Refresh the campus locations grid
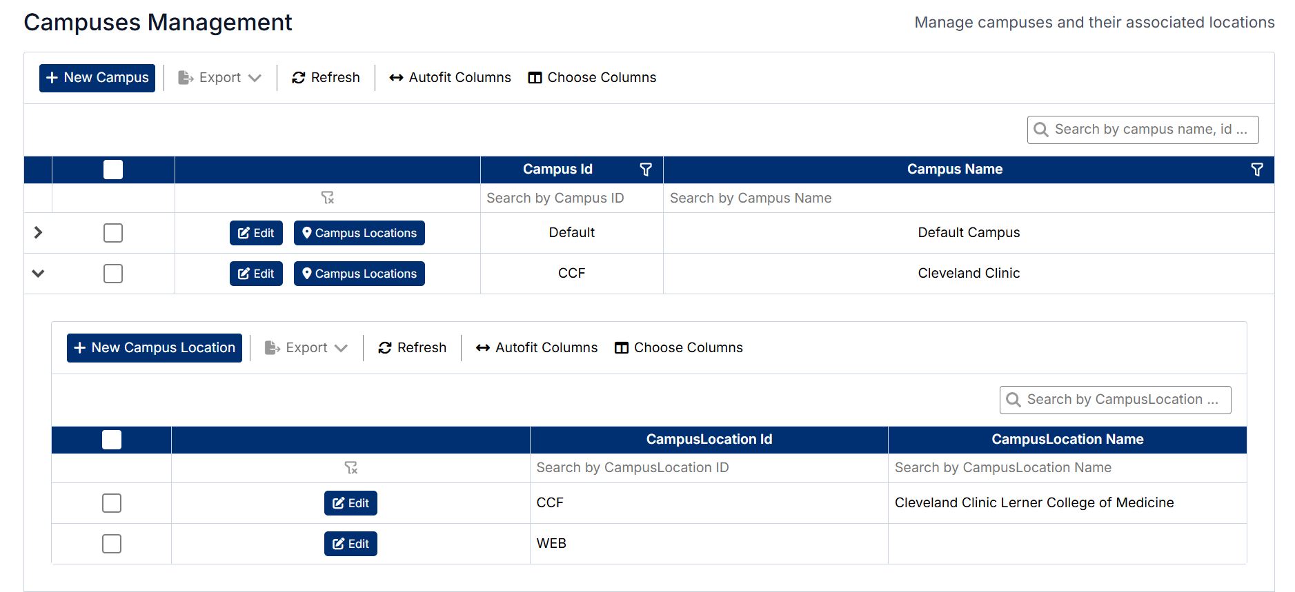 click(412, 348)
